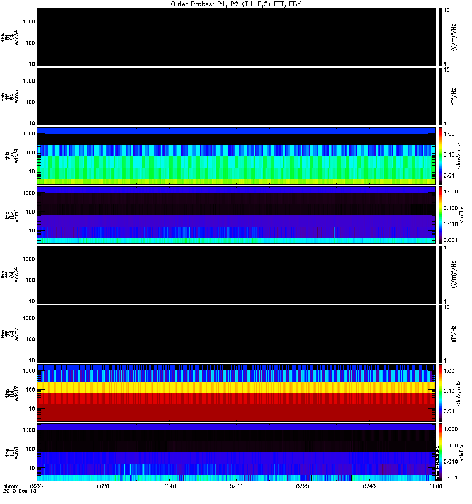472x504 pixels.
Task: Click the black color bar of thb fff edc34
Action: (x=441, y=37)
